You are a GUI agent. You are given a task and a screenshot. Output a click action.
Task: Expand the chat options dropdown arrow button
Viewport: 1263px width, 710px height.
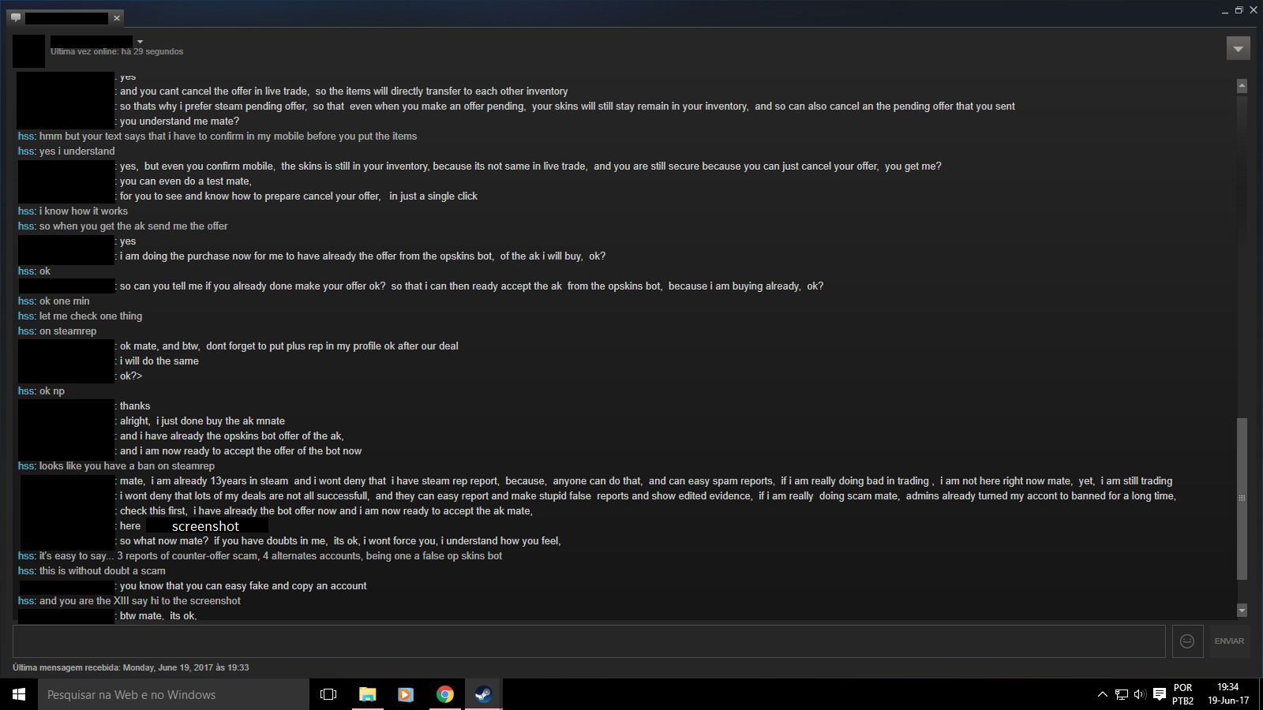pos(1238,49)
